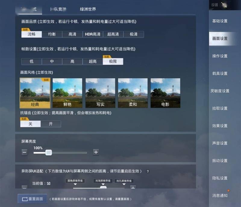The image size is (241, 207).
Task: Open 灵敏度设置 in the sidebar
Action: coord(220,91)
